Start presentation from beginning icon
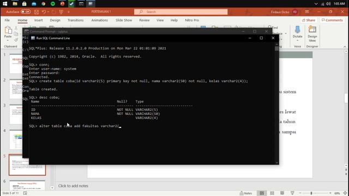 pyautogui.click(x=61, y=12)
